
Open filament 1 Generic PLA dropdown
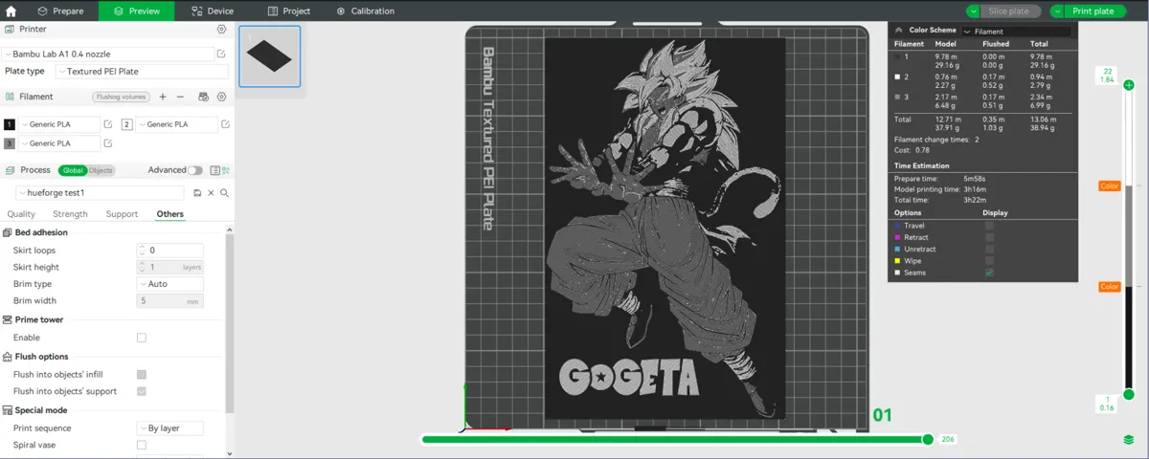tap(59, 124)
